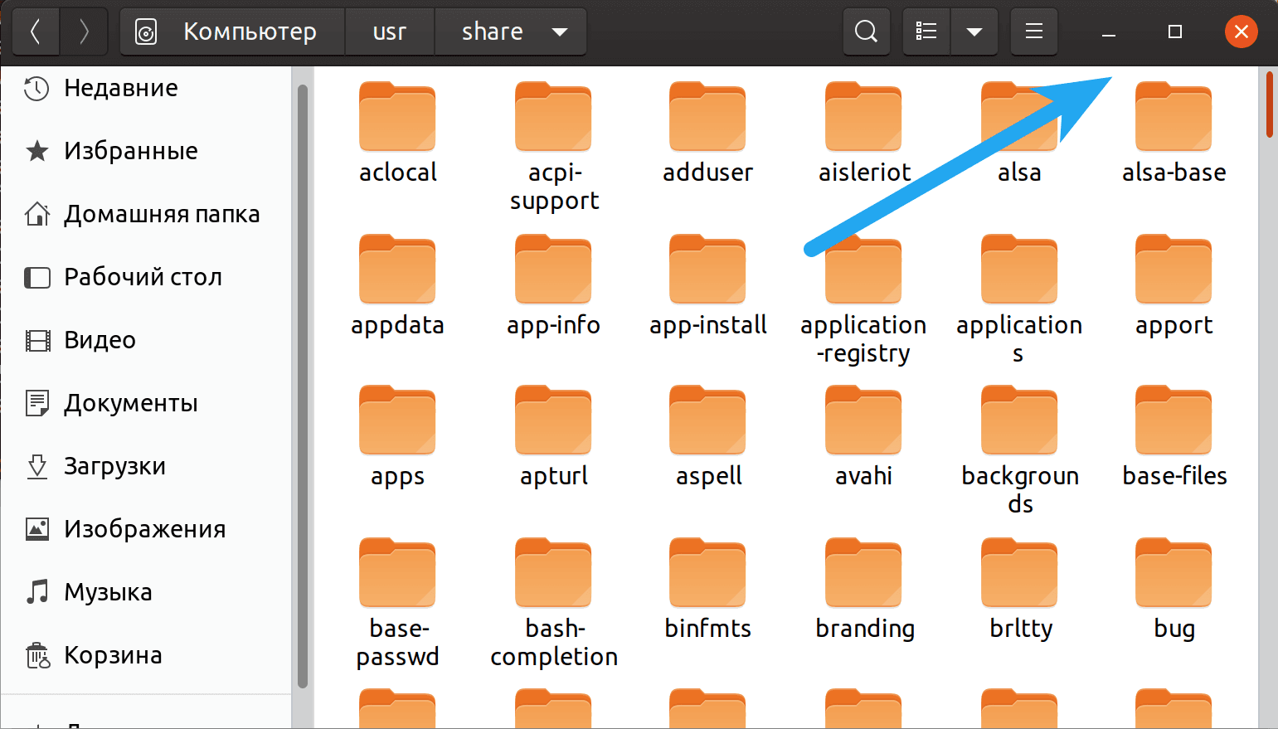
Task: Click the main folder view scrollbar
Action: (1270, 104)
